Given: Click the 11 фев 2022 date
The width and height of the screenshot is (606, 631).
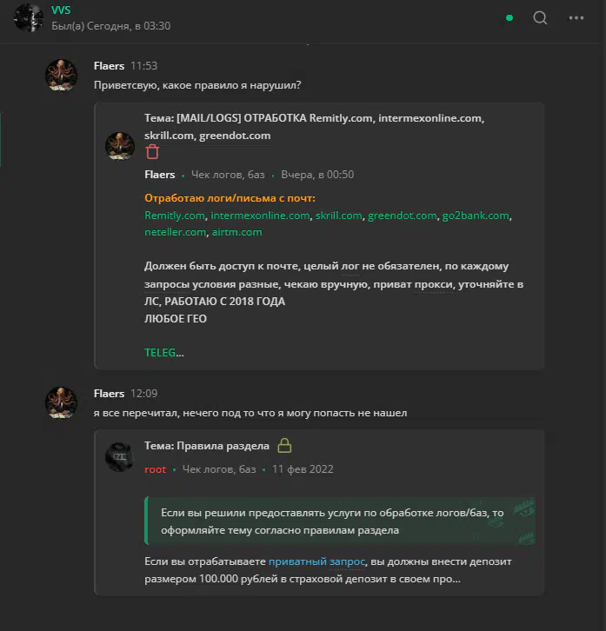Looking at the screenshot, I should (x=303, y=469).
